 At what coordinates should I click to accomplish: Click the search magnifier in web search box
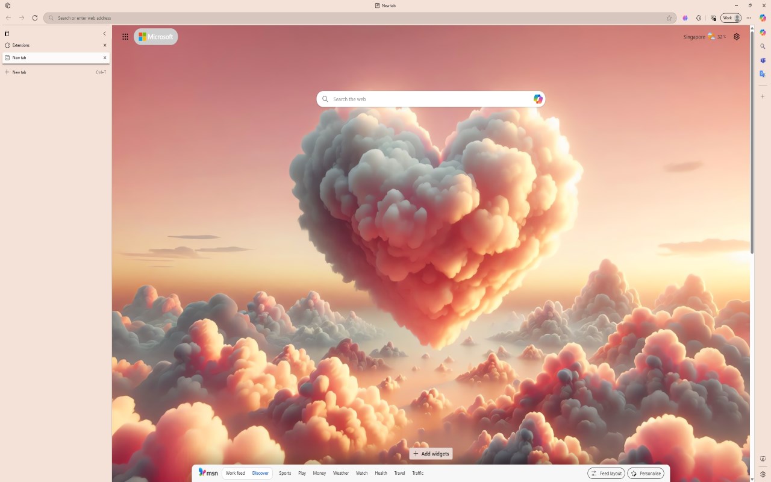tap(325, 99)
